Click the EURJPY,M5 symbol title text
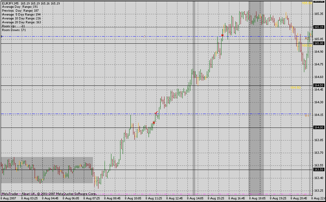 point(10,3)
